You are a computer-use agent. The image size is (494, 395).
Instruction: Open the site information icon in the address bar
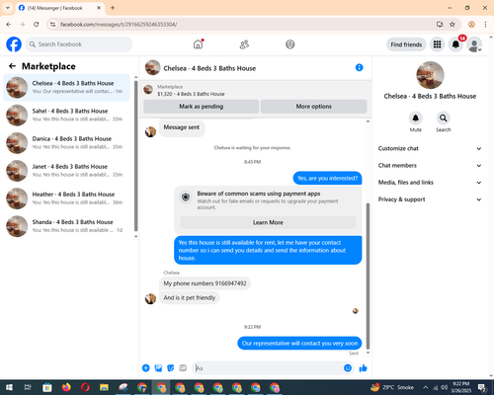(52, 25)
